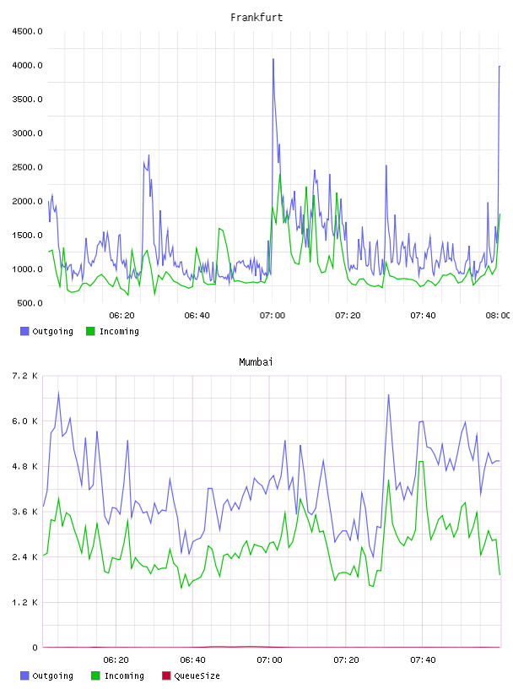Click the Incoming legend label under Frankfurt chart
This screenshot has width=513, height=689.
[x=119, y=331]
